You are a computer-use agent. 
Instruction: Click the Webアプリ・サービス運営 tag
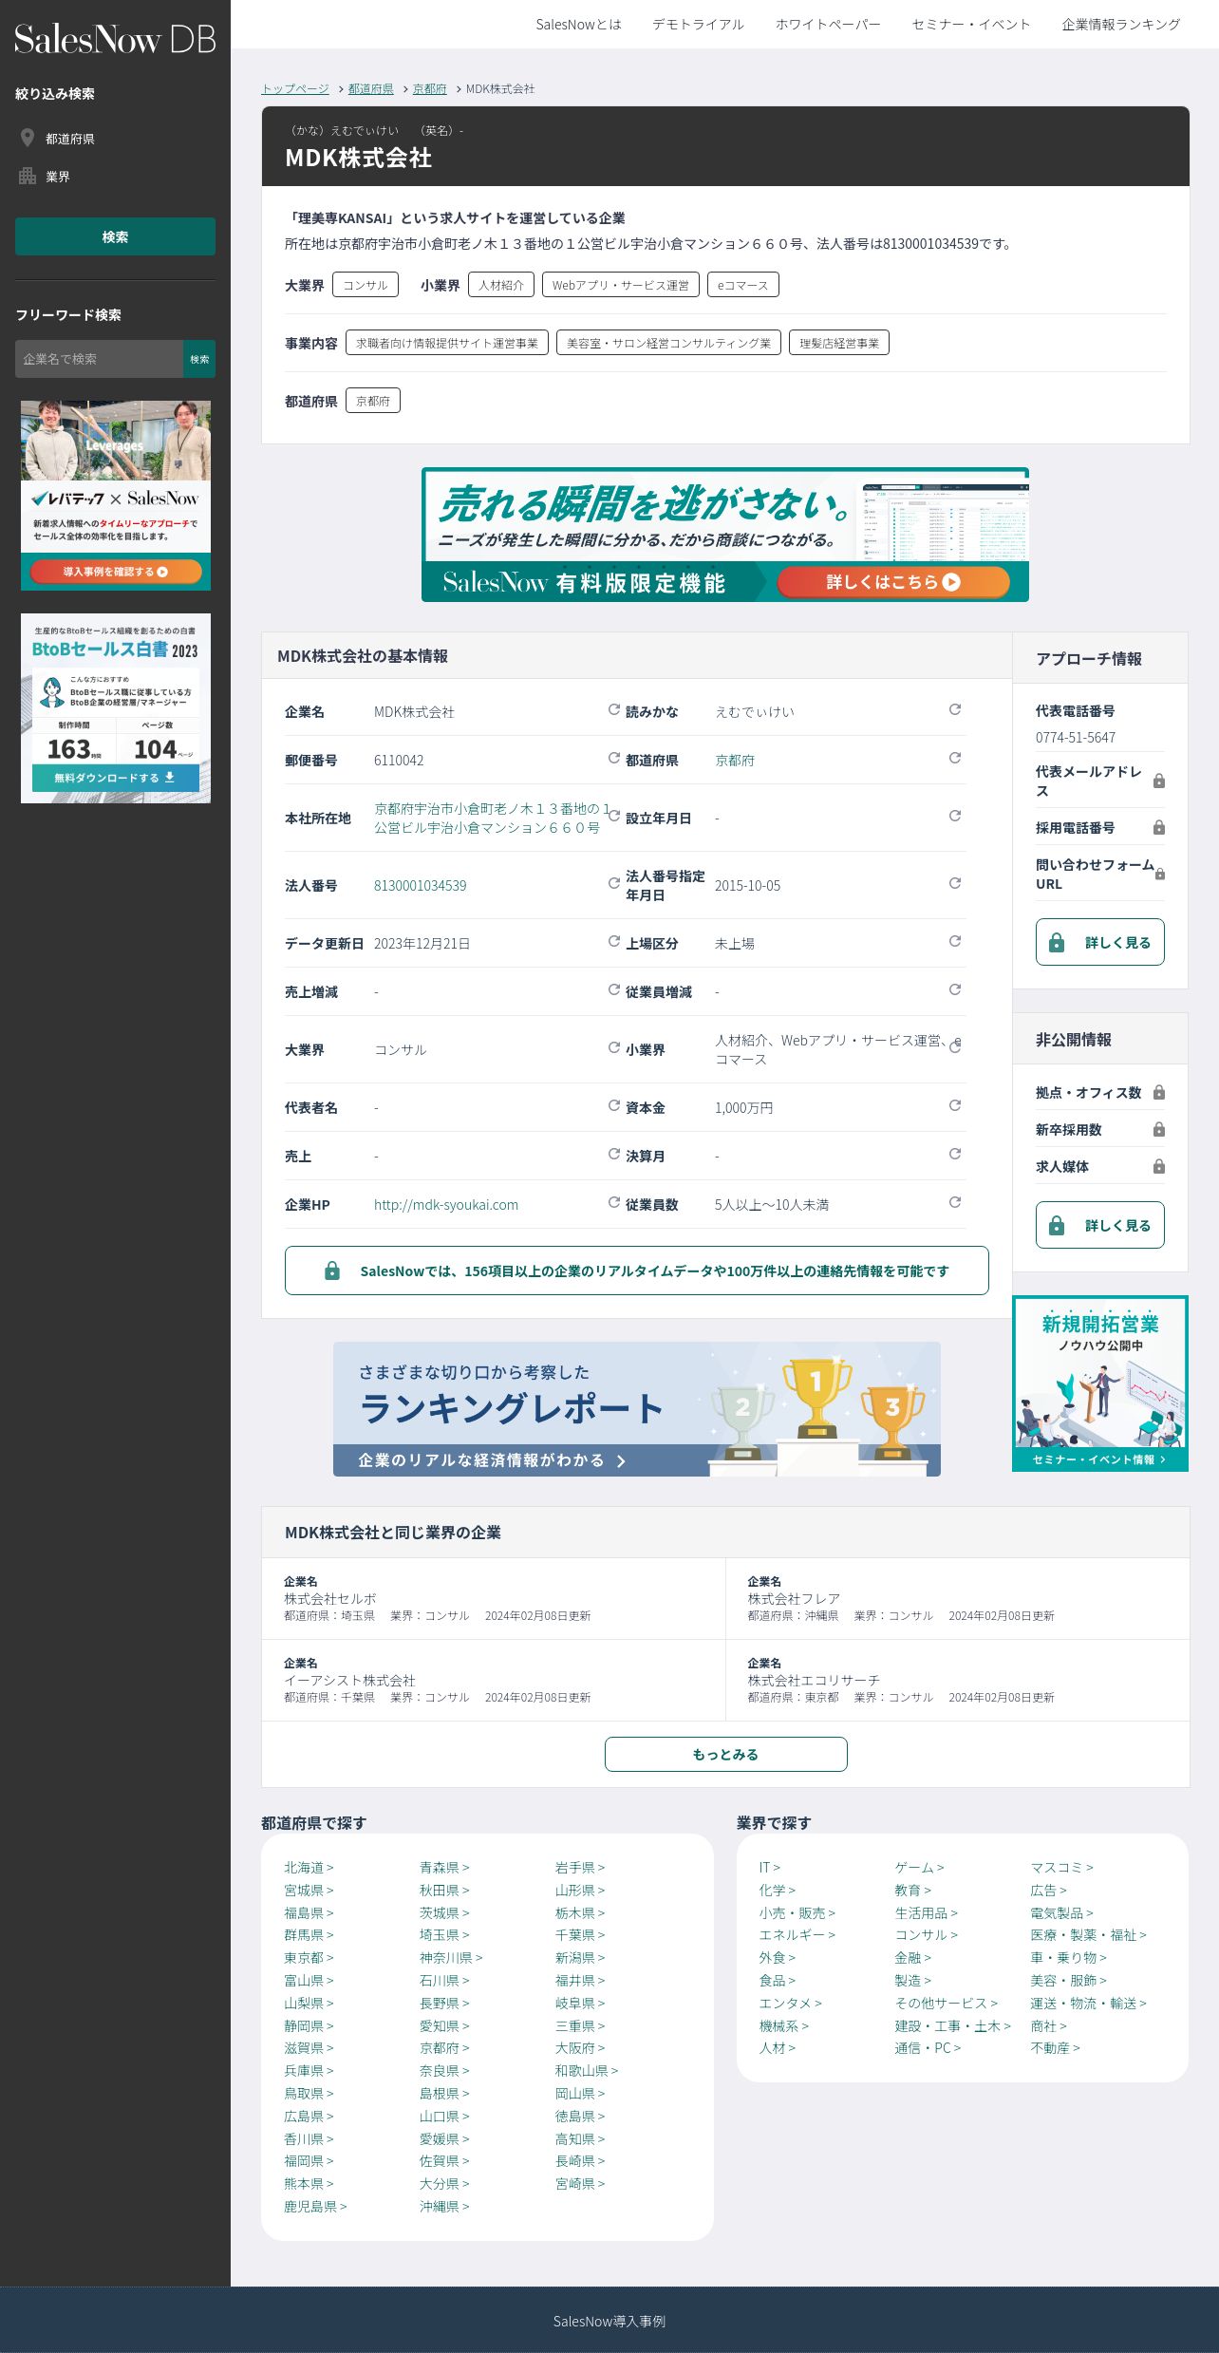pos(621,285)
